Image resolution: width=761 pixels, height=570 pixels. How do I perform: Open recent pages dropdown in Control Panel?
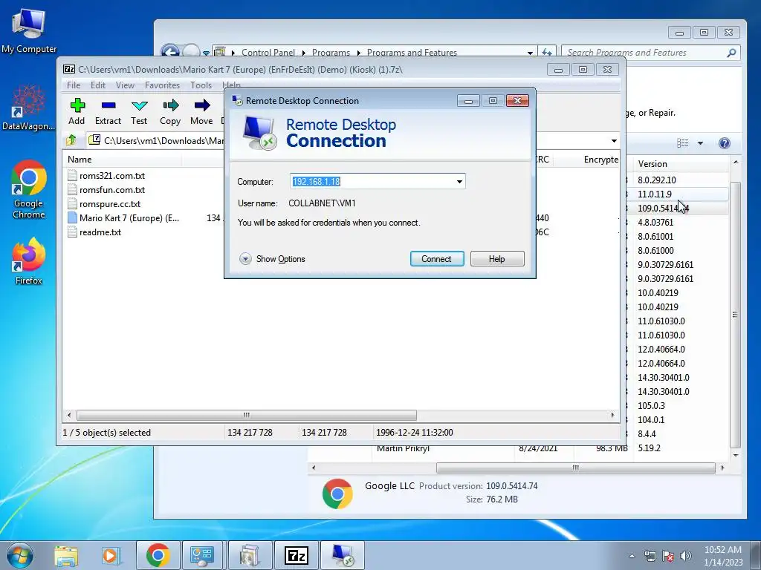(x=206, y=53)
